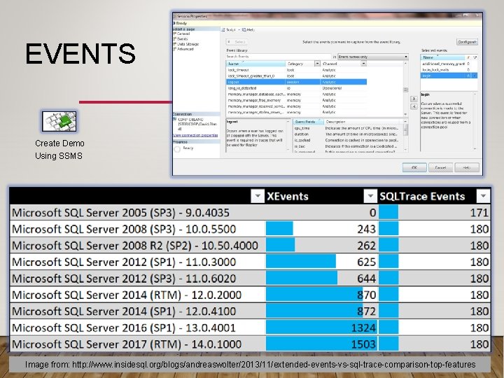Screen dimensions: 504x378
Task: Click the XEvents value 1324
Action: [363, 328]
